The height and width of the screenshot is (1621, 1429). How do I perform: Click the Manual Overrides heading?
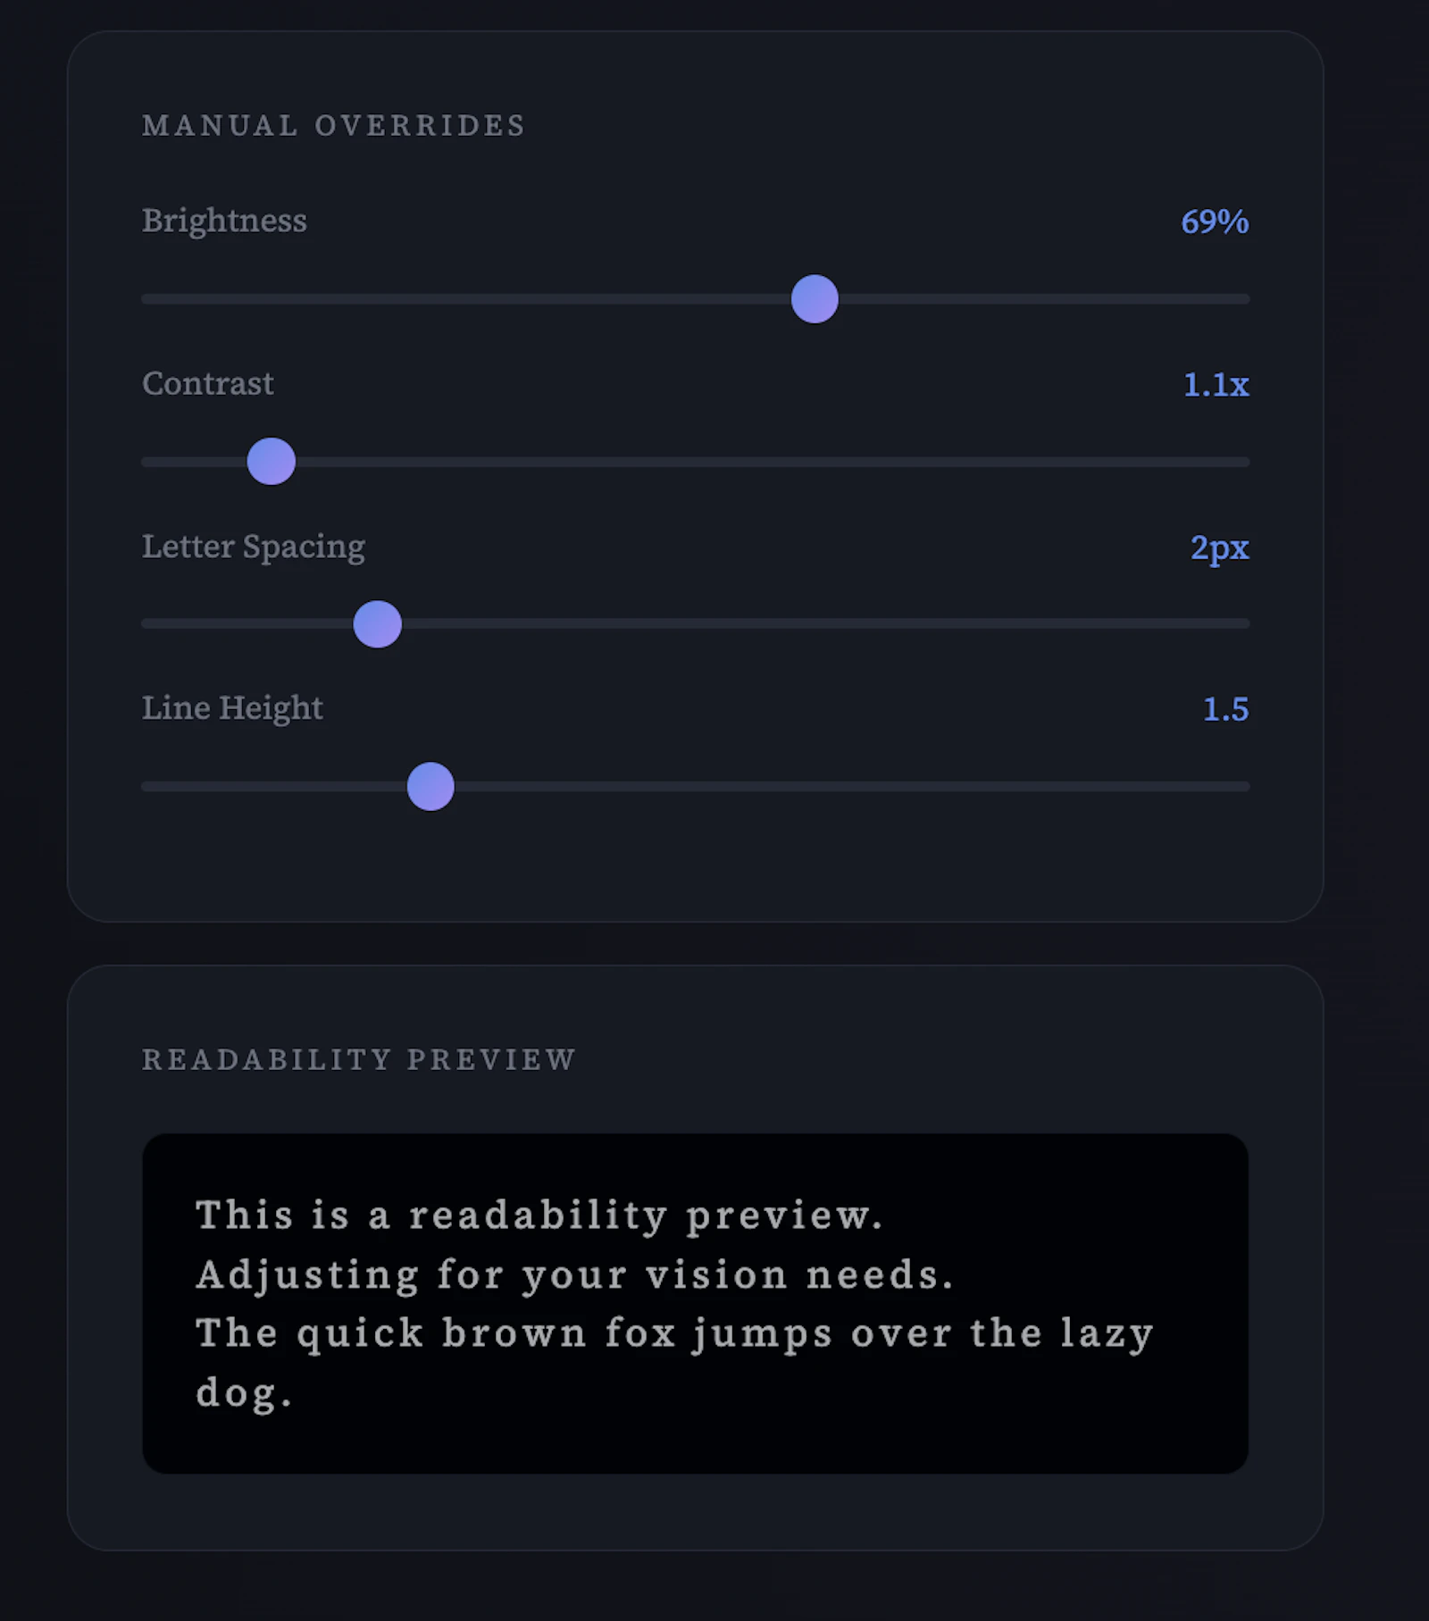tap(334, 126)
